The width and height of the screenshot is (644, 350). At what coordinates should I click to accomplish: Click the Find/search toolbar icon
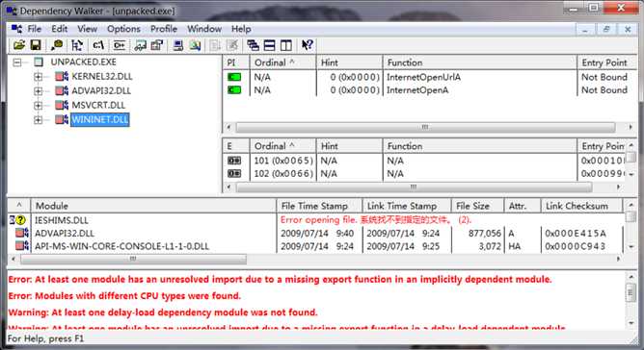(57, 45)
